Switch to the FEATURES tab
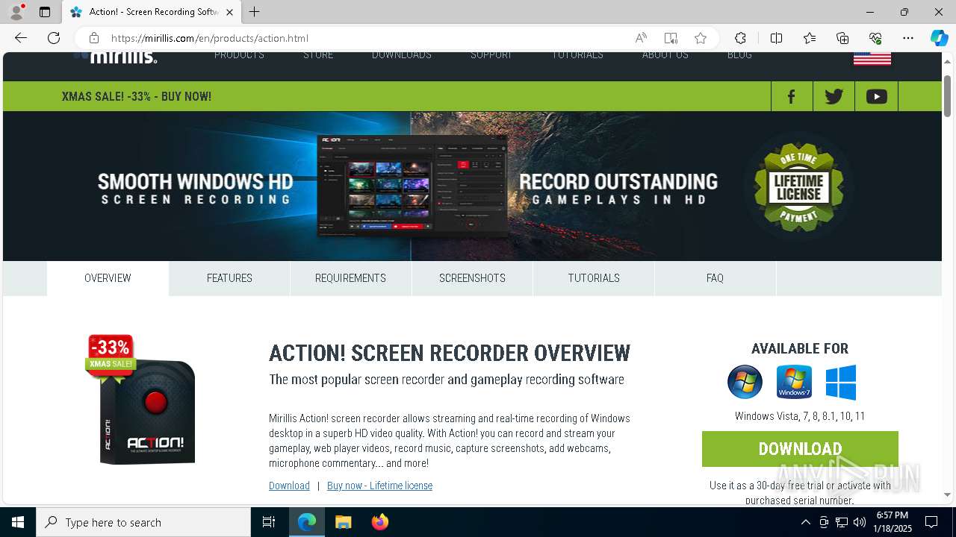This screenshot has height=537, width=956. click(229, 278)
